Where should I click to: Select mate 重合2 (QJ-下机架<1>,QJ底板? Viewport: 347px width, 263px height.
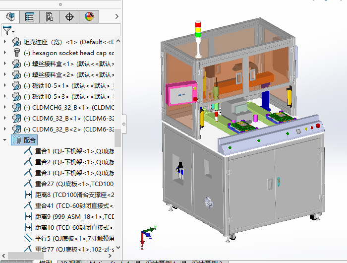[74, 162]
